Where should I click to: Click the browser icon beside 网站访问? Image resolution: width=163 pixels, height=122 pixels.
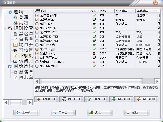click(x=10, y=67)
